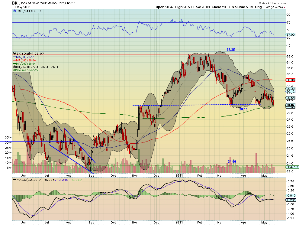The height and width of the screenshot is (225, 299).
Task: Click the NYSE exchange label
Action: click(x=71, y=3)
